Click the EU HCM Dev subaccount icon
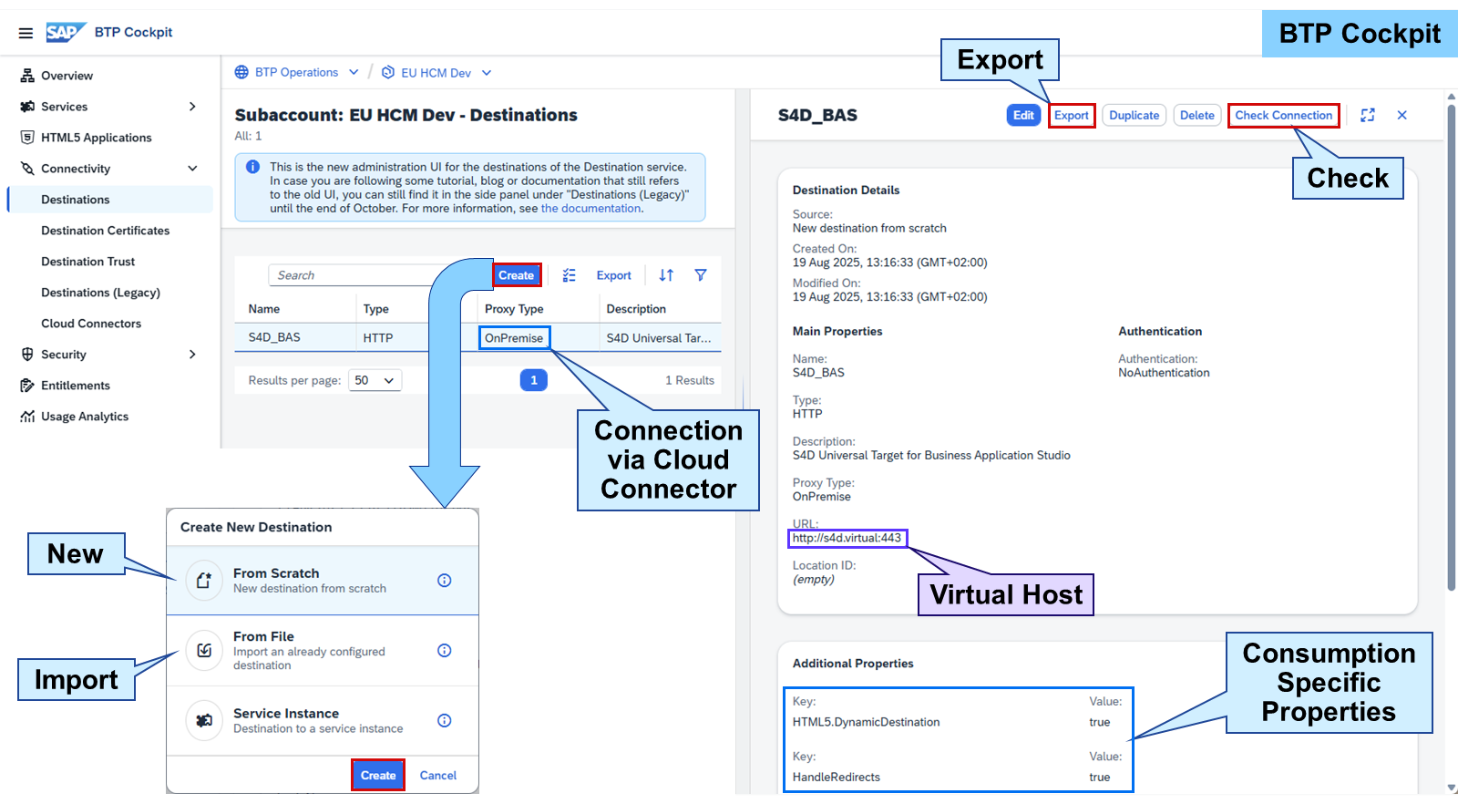The image size is (1458, 804). point(388,72)
